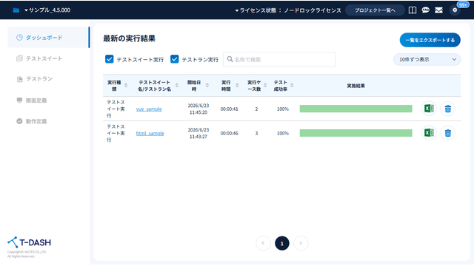Open 画面定義 in the sidebar

[x=32, y=100]
